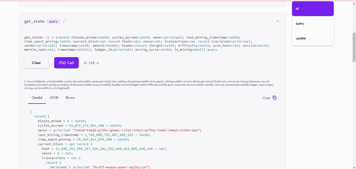Click the owner principal string in output
This screenshot has height=169, width=356.
pos(137,130)
